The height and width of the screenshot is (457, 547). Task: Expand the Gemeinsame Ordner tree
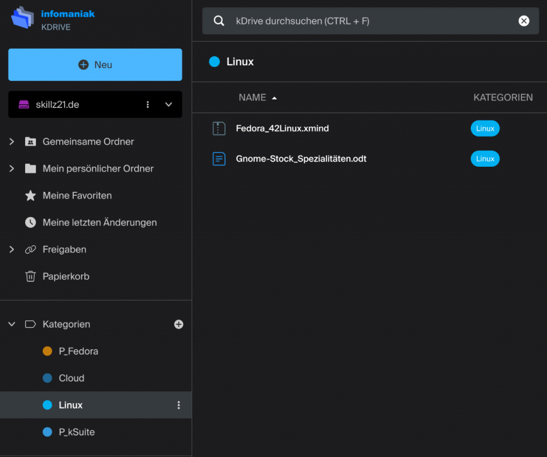12,142
